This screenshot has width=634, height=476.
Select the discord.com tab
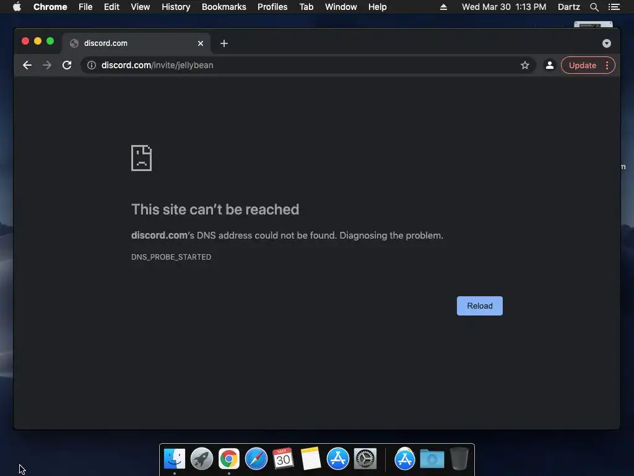(x=136, y=43)
